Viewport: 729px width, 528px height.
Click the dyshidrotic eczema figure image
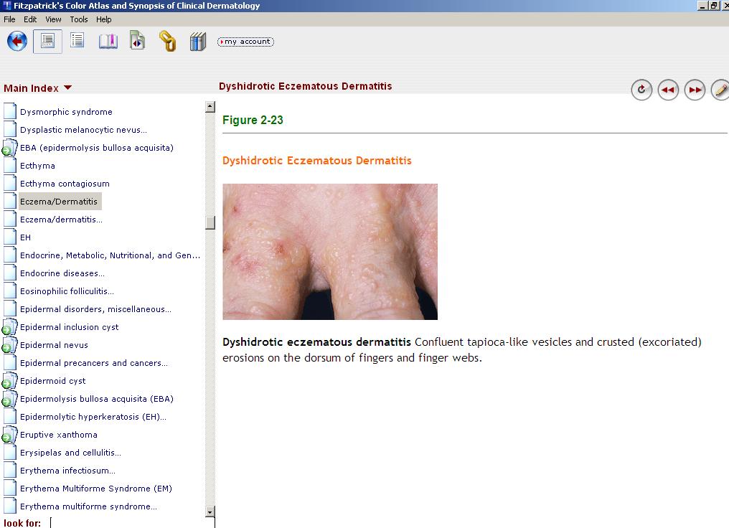pos(330,252)
